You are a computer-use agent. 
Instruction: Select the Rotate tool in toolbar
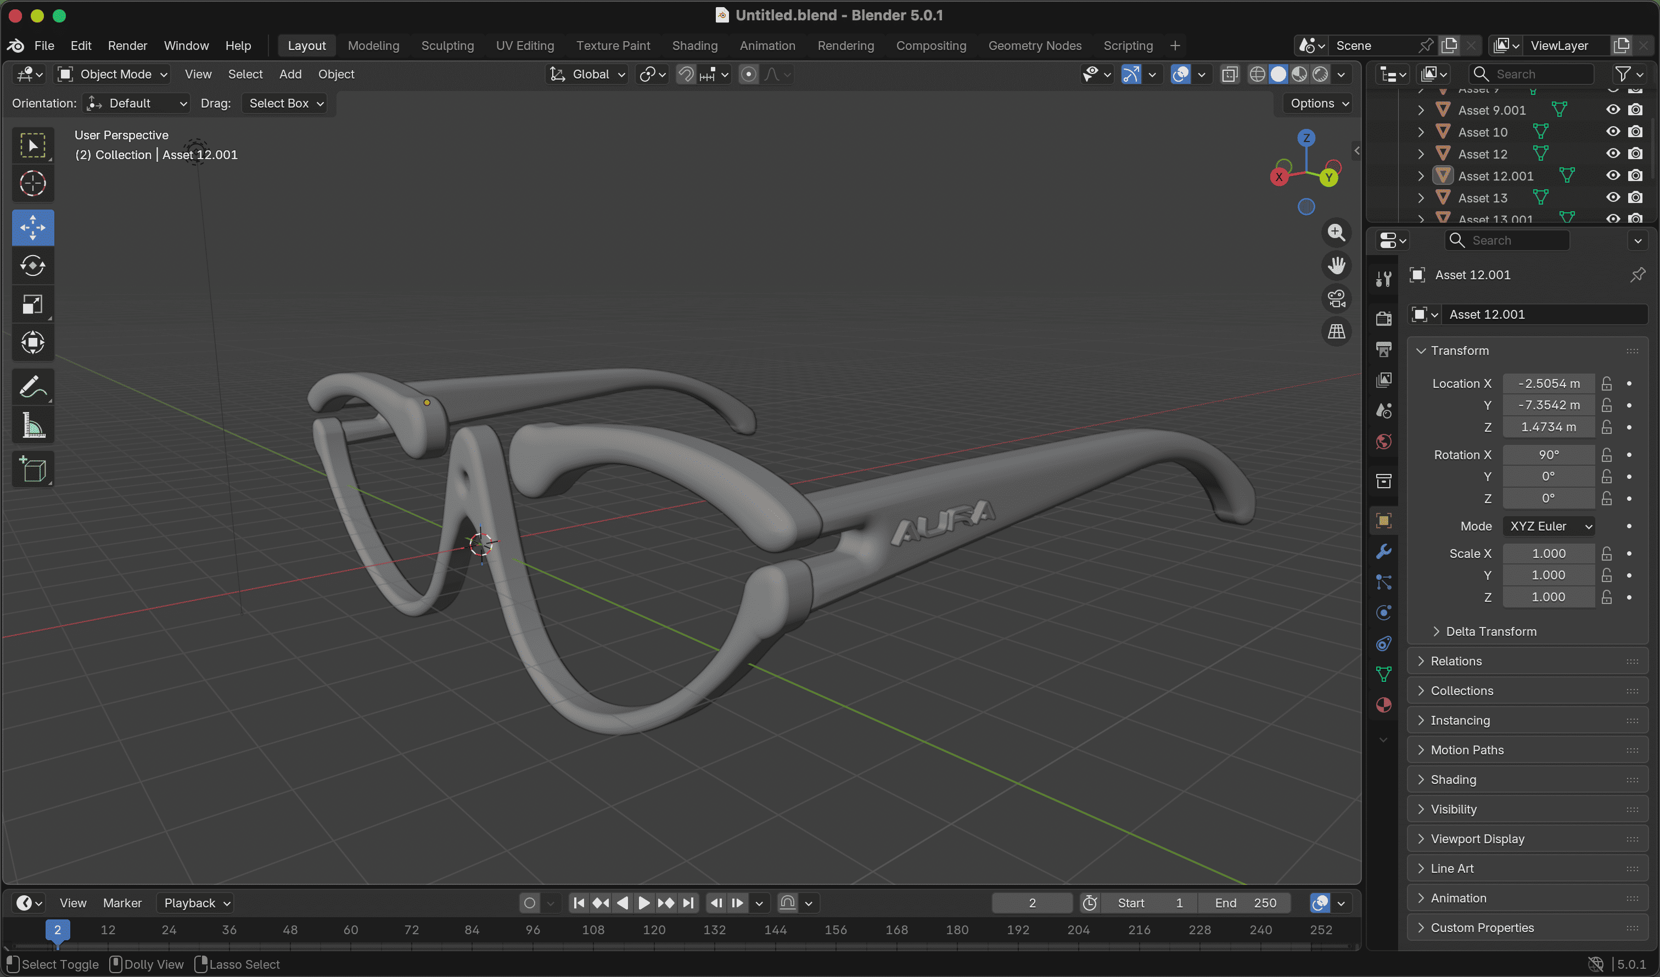[32, 266]
